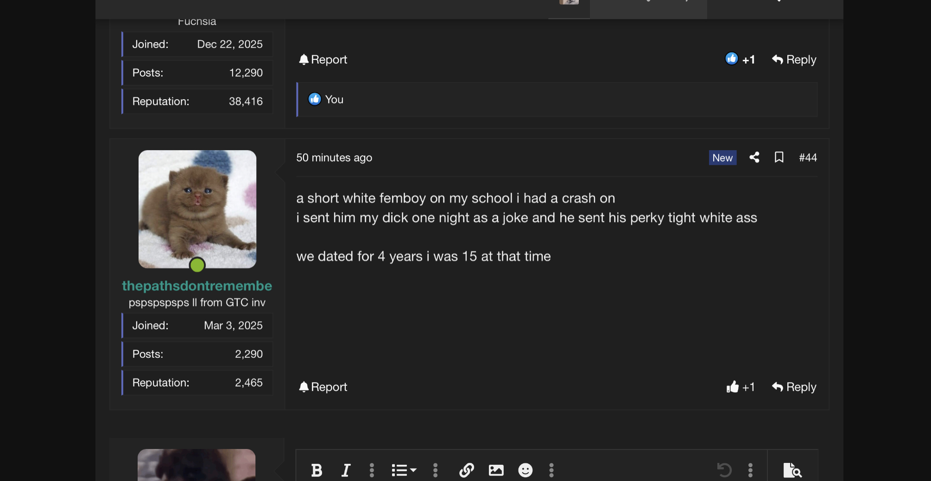Click the 'Reputation: 2,465' stat row
The width and height of the screenshot is (931, 481).
pos(197,383)
